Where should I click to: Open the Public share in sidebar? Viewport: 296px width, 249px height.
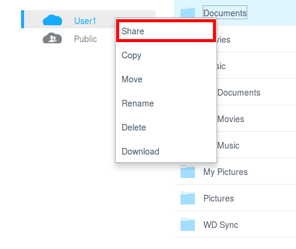coord(85,39)
